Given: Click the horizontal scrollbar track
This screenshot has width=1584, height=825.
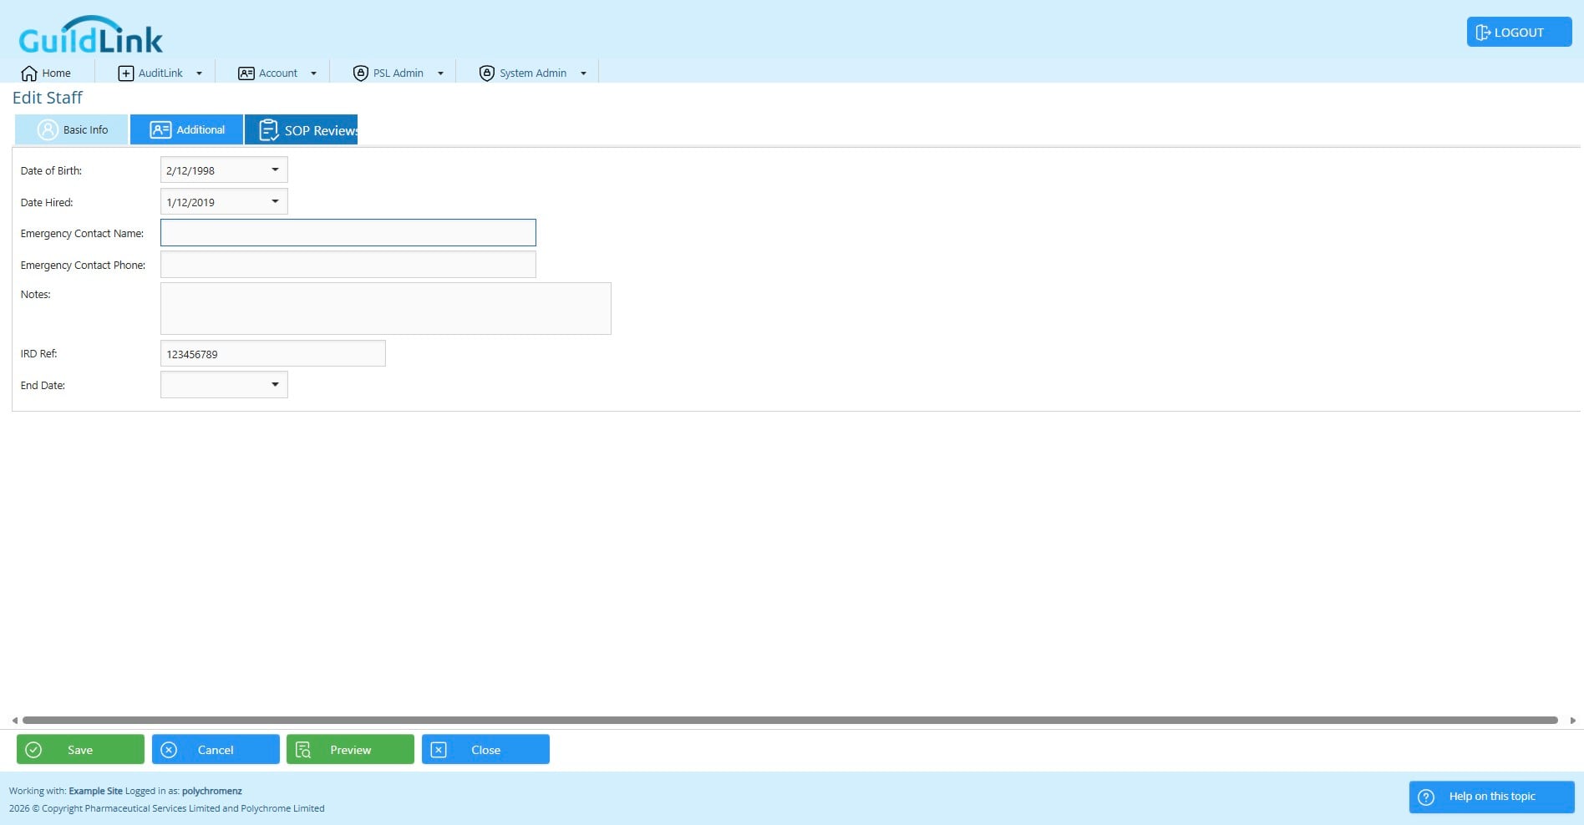Looking at the screenshot, I should tap(789, 720).
